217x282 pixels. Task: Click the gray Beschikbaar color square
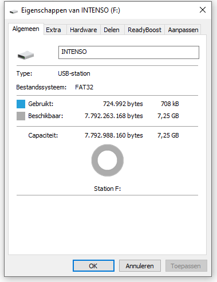point(21,116)
